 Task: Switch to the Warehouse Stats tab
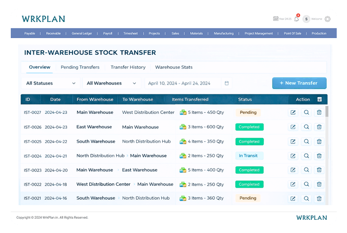173,67
